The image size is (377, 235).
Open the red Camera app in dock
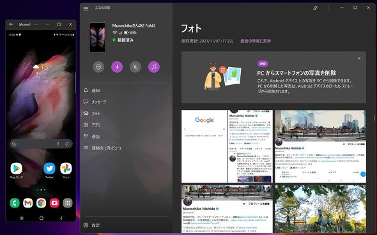54,203
